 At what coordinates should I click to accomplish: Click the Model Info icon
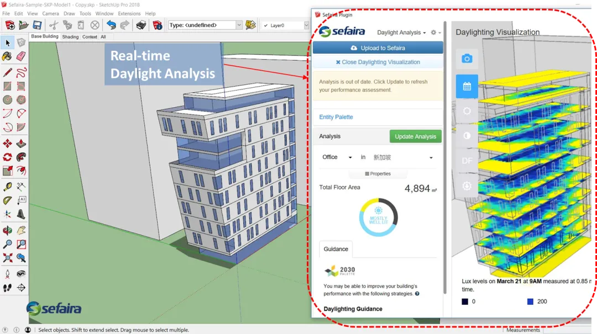click(158, 25)
